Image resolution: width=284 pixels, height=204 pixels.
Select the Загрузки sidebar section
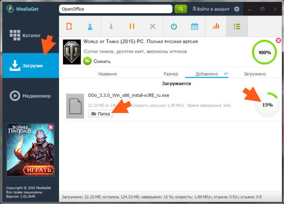click(x=31, y=66)
